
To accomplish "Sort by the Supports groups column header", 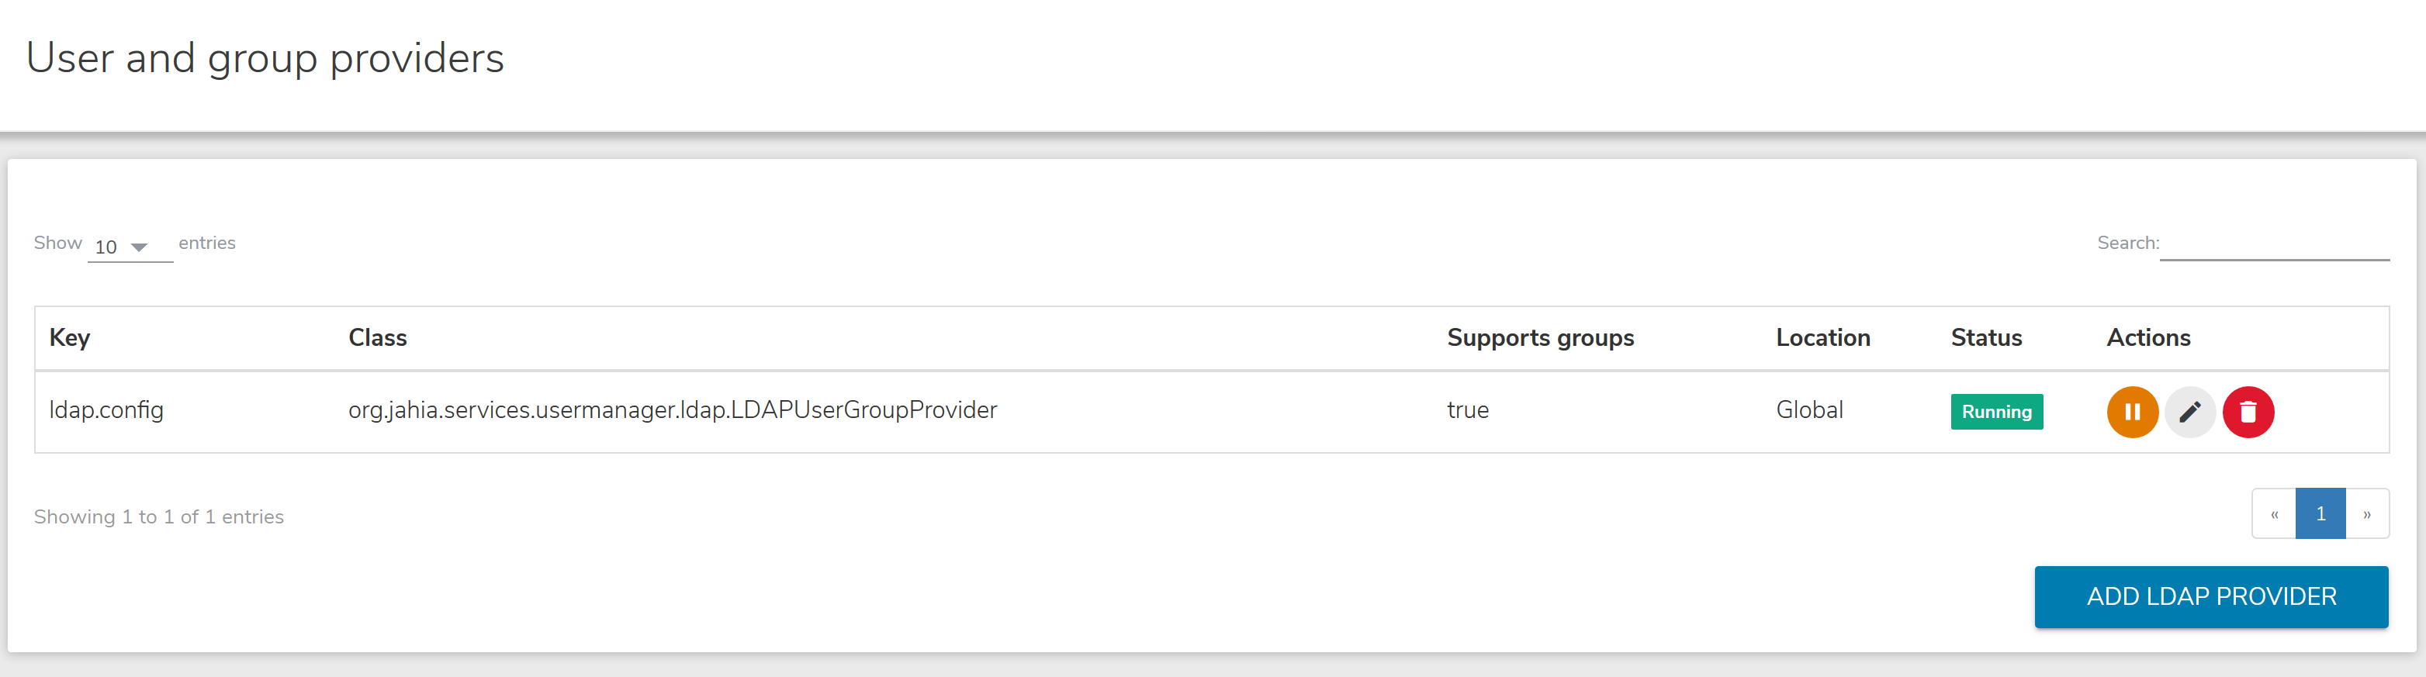I will [x=1540, y=338].
